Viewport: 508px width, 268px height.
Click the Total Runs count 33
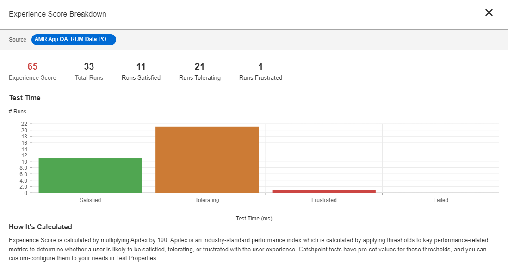click(89, 66)
